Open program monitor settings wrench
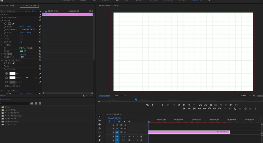This screenshot has height=143, width=263. [x=254, y=96]
